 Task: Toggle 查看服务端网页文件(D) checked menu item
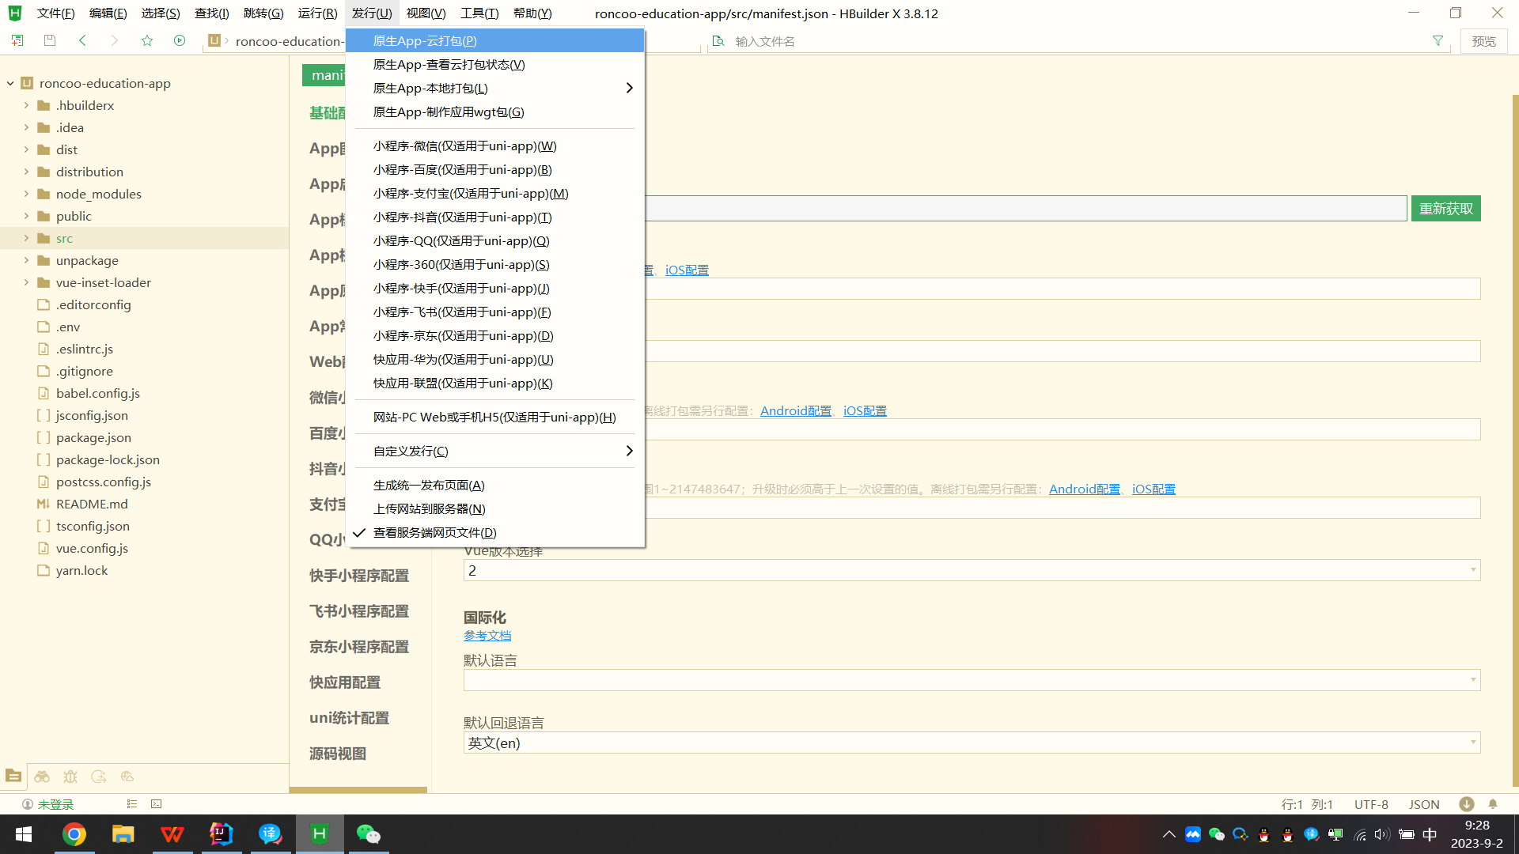point(495,533)
